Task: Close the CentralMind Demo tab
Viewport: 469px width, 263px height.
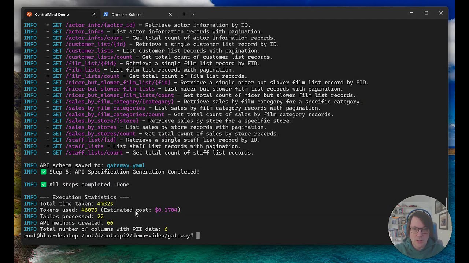Action: [93, 14]
